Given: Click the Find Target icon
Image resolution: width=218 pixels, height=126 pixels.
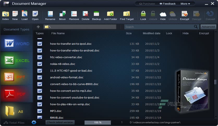Looking at the screenshot, I should [127, 14].
